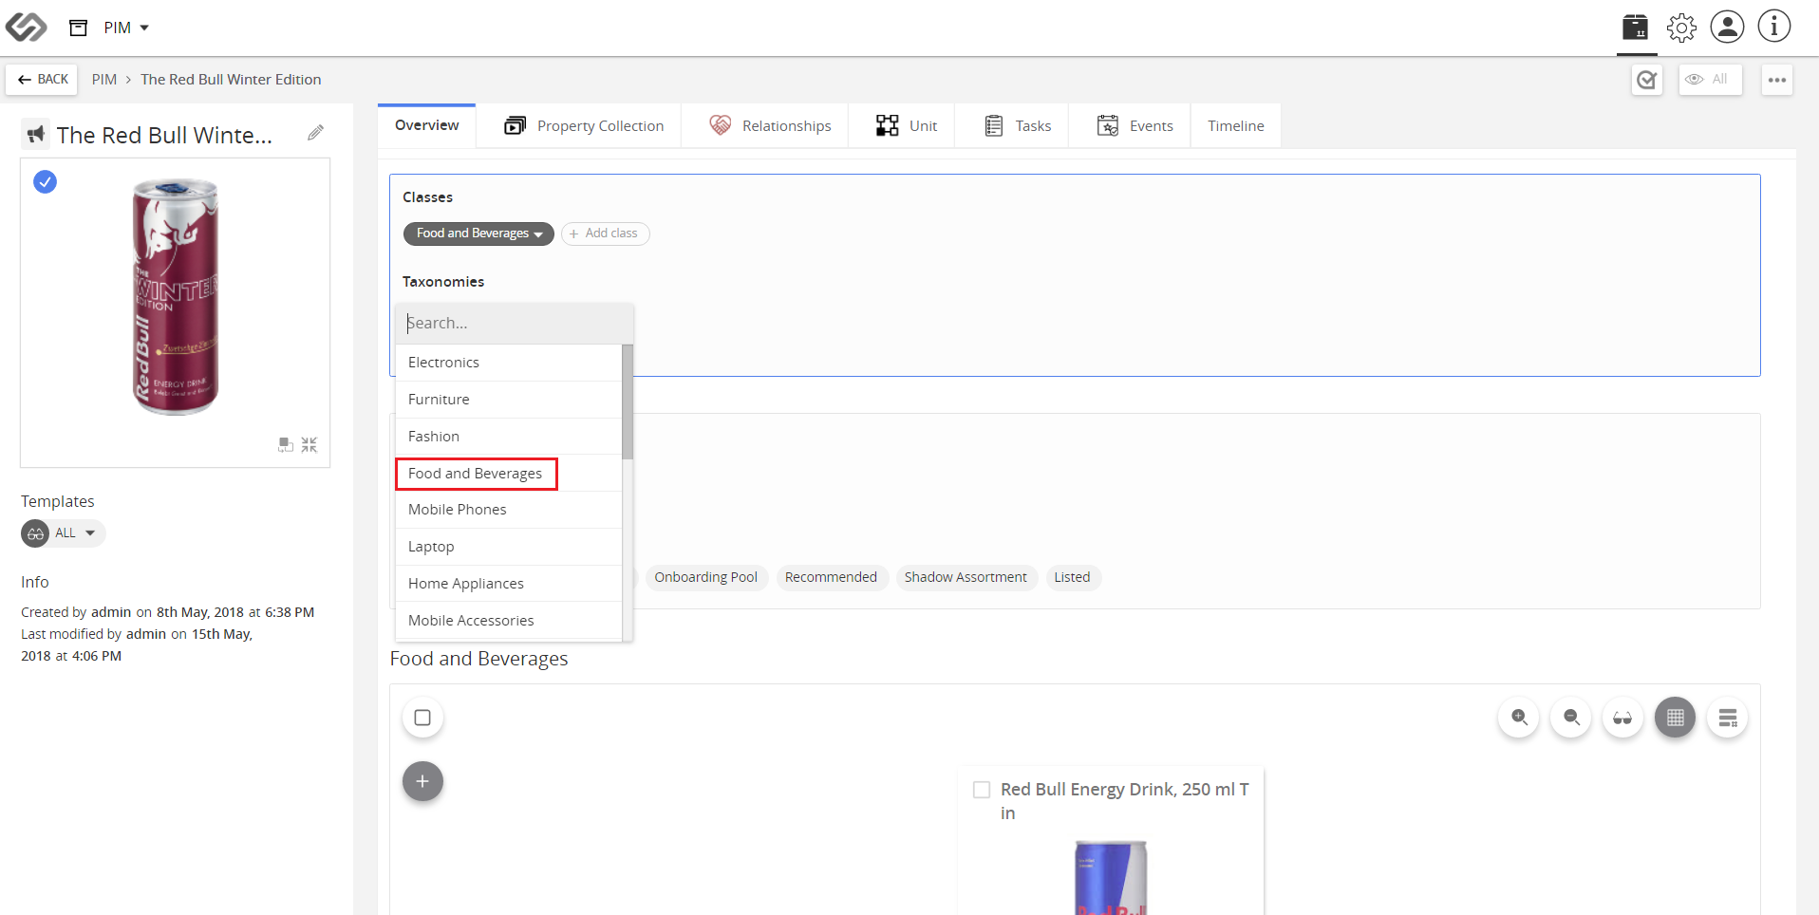Image resolution: width=1819 pixels, height=915 pixels.
Task: Open the Property Collection tab
Action: [x=584, y=125]
